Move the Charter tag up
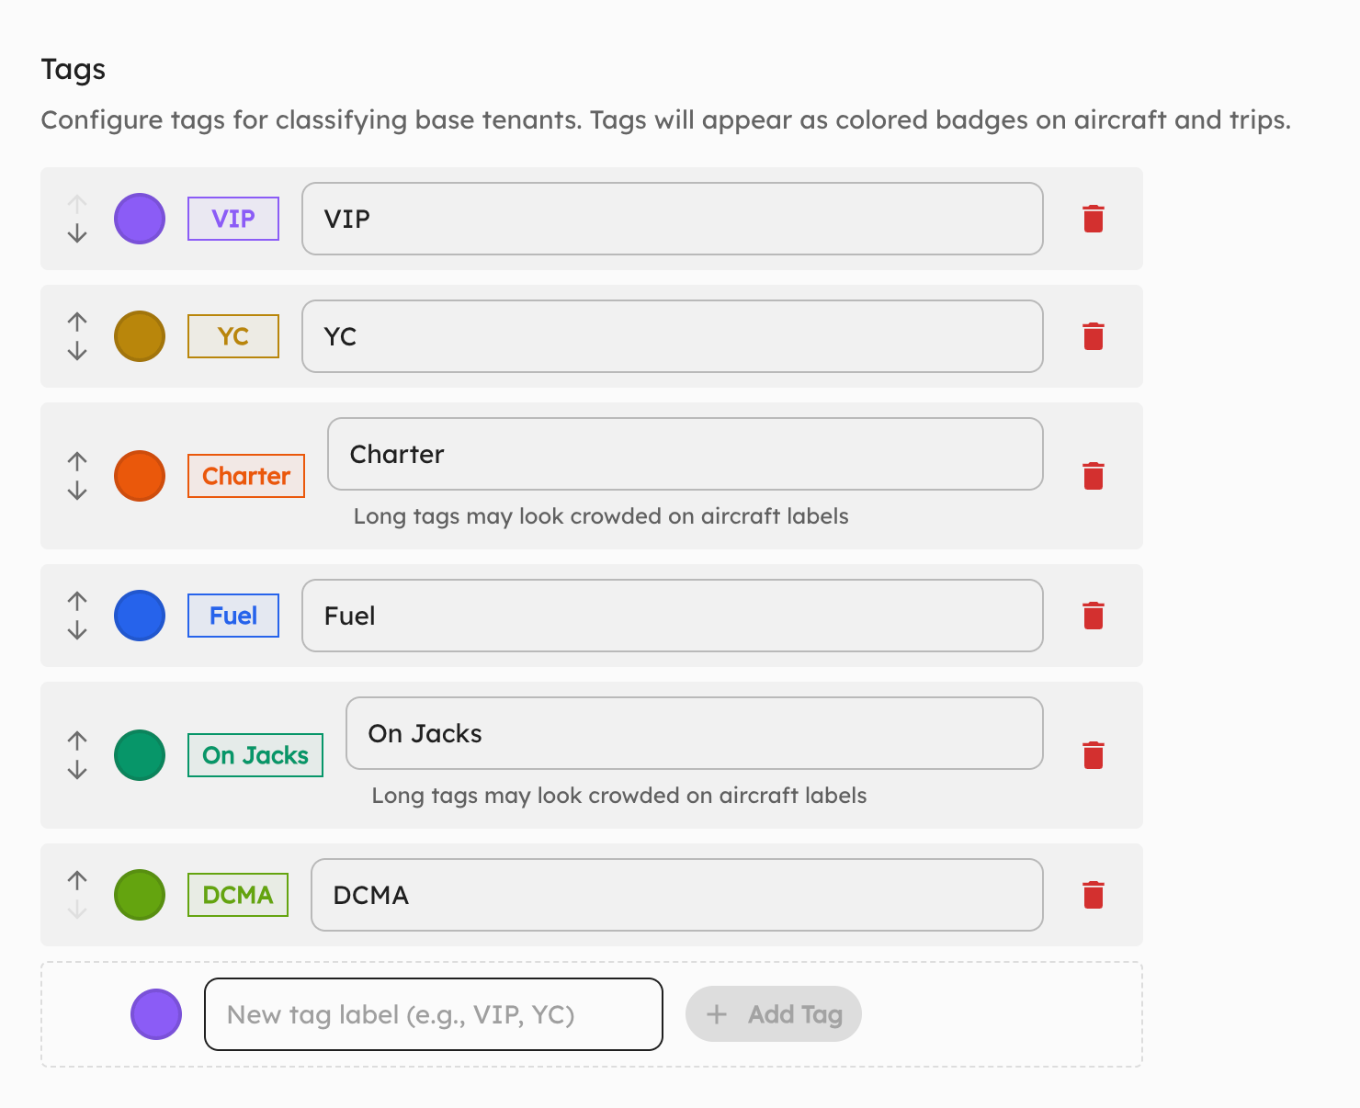Image resolution: width=1360 pixels, height=1108 pixels. [77, 460]
